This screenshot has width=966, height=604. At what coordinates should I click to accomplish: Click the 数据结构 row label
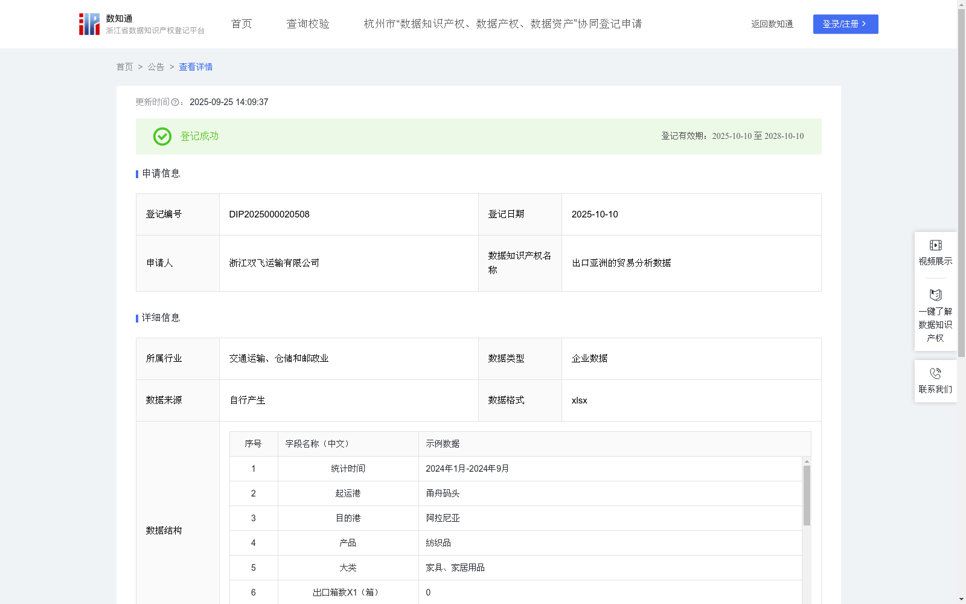coord(164,531)
